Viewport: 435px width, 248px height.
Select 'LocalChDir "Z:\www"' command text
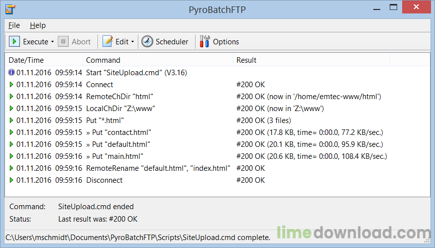pos(120,108)
